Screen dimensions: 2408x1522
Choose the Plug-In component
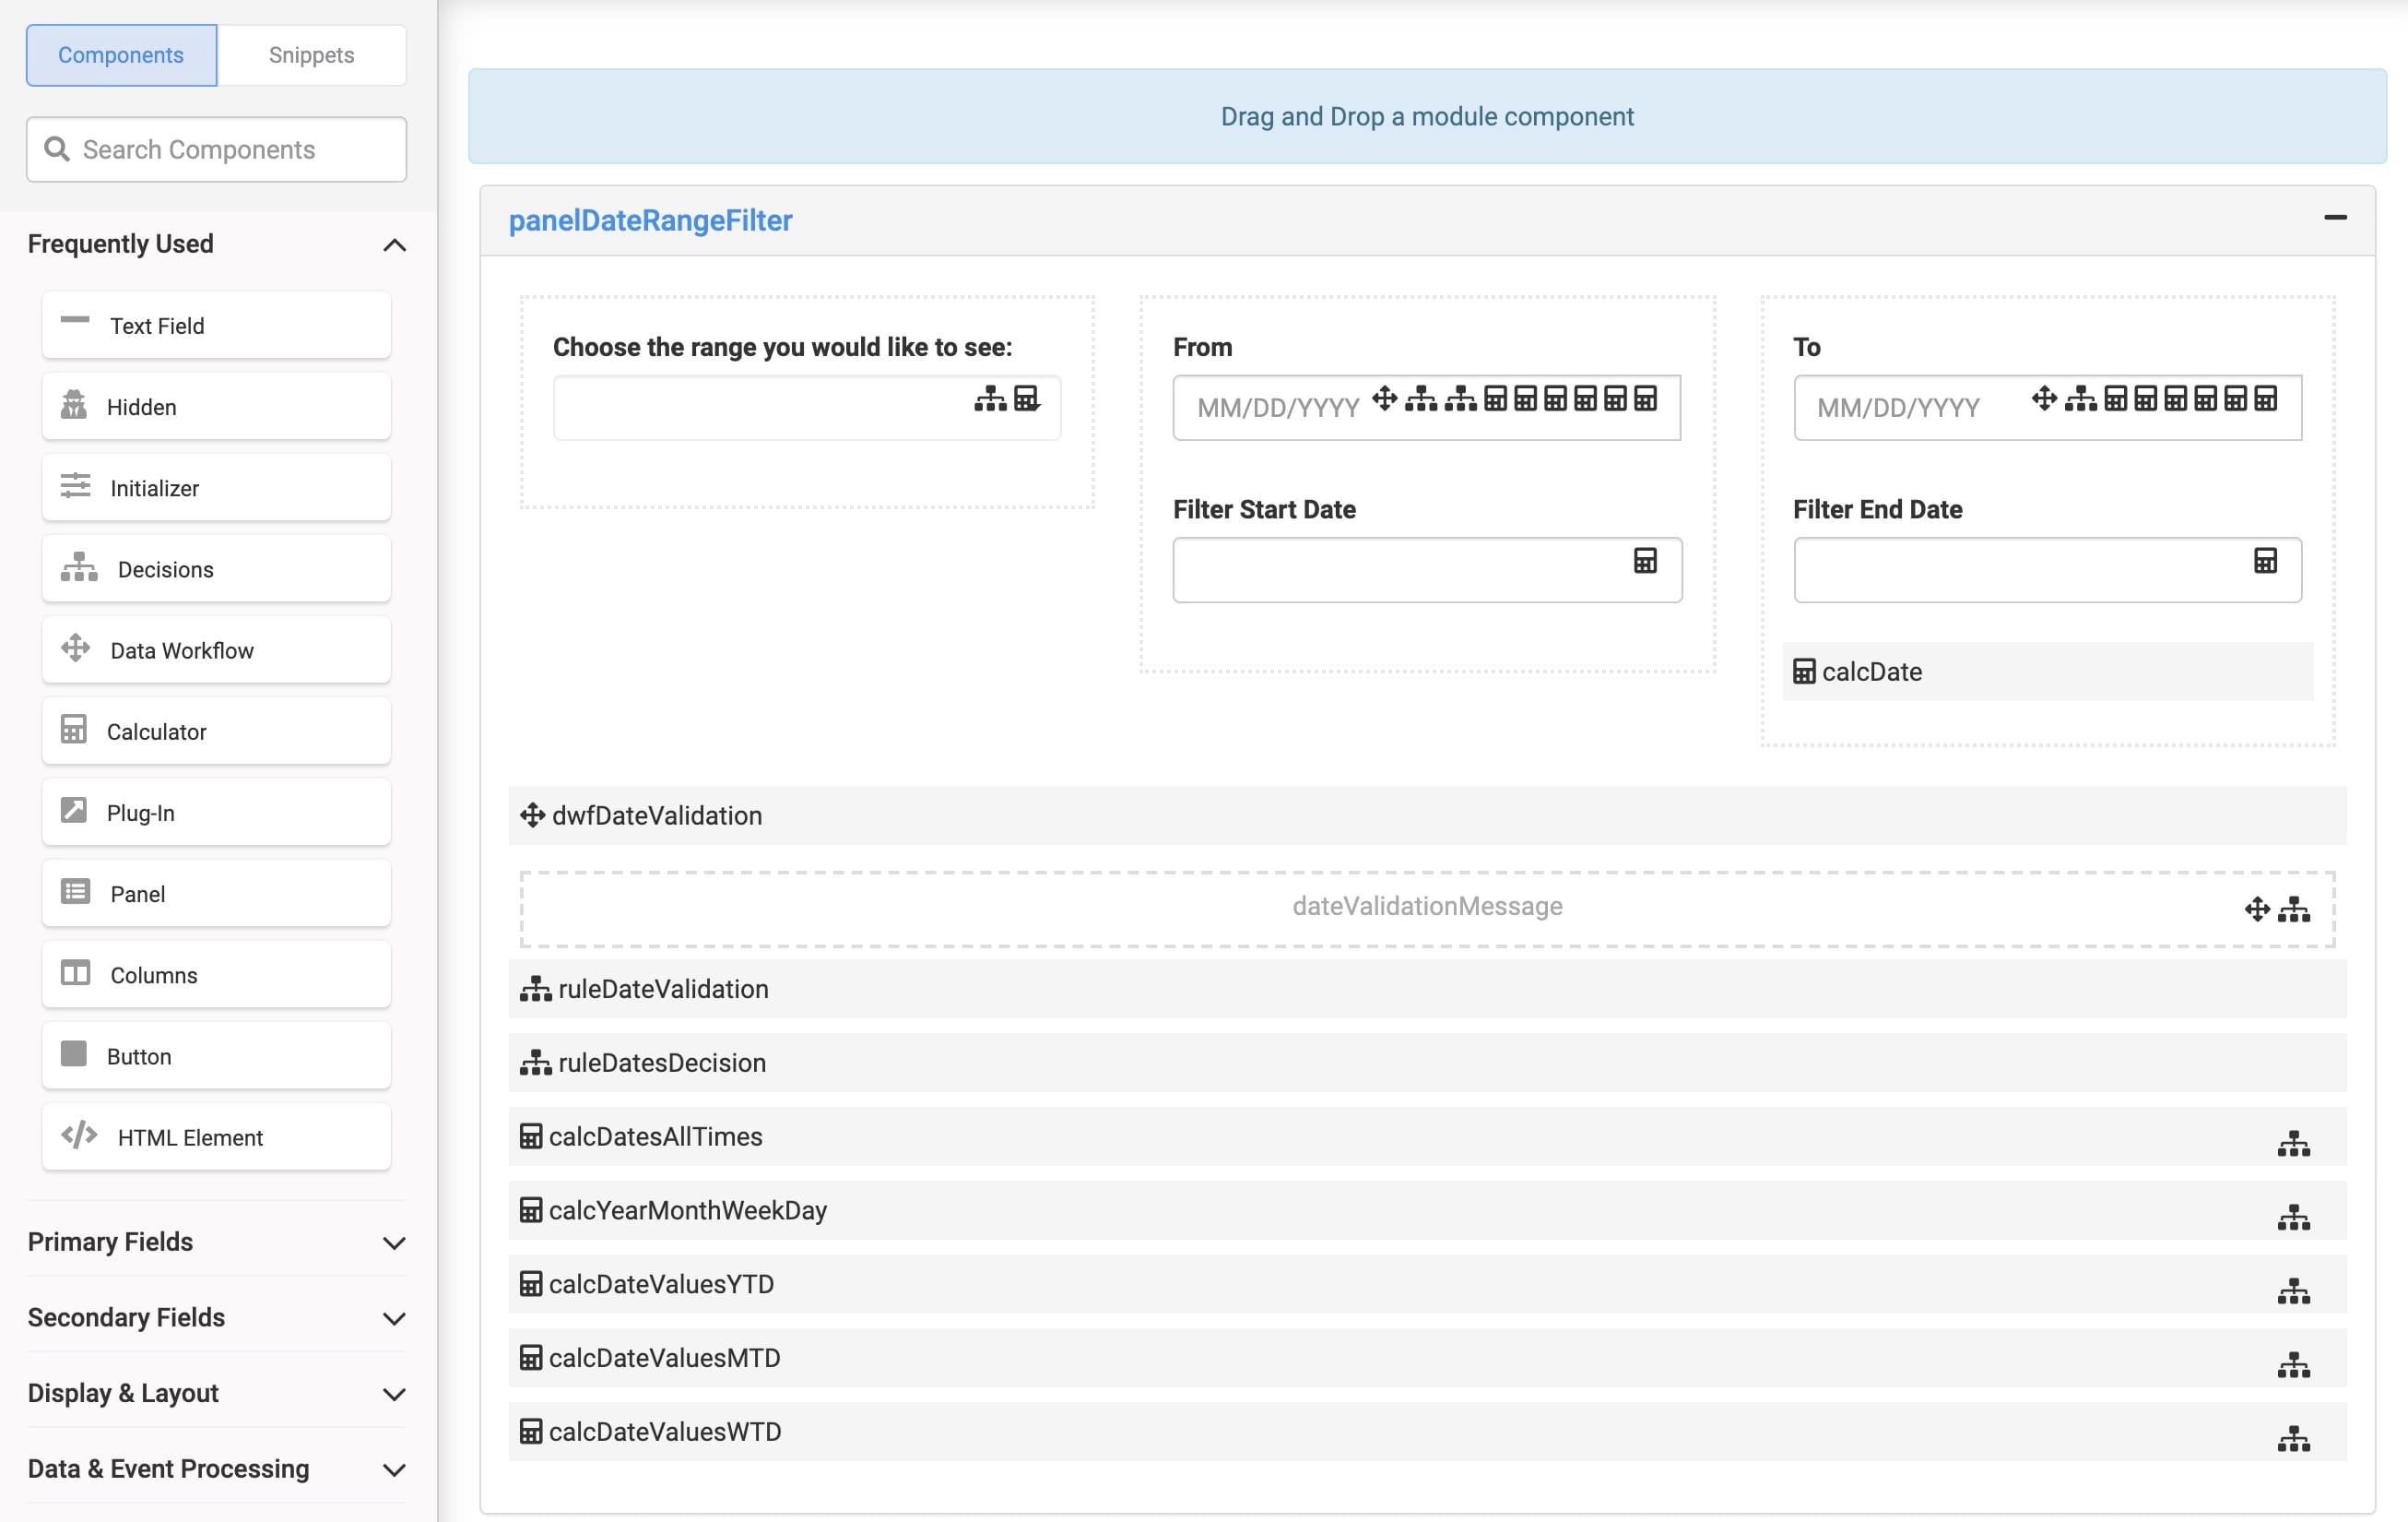(x=216, y=812)
